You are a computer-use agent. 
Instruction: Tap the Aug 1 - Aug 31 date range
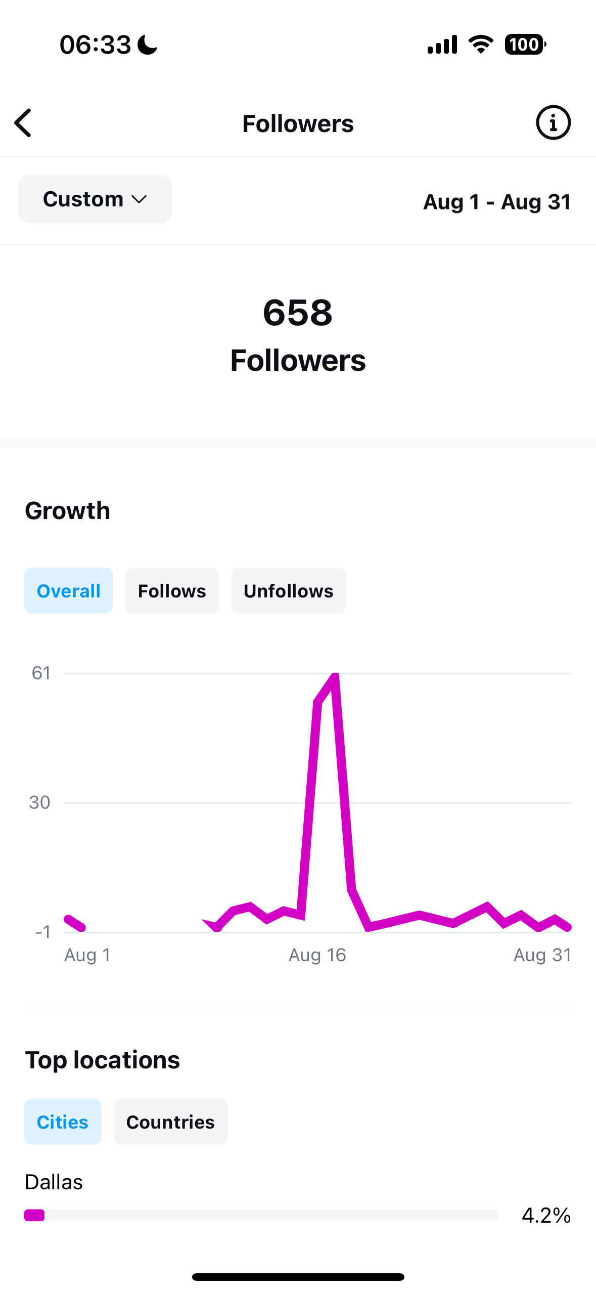tap(497, 202)
